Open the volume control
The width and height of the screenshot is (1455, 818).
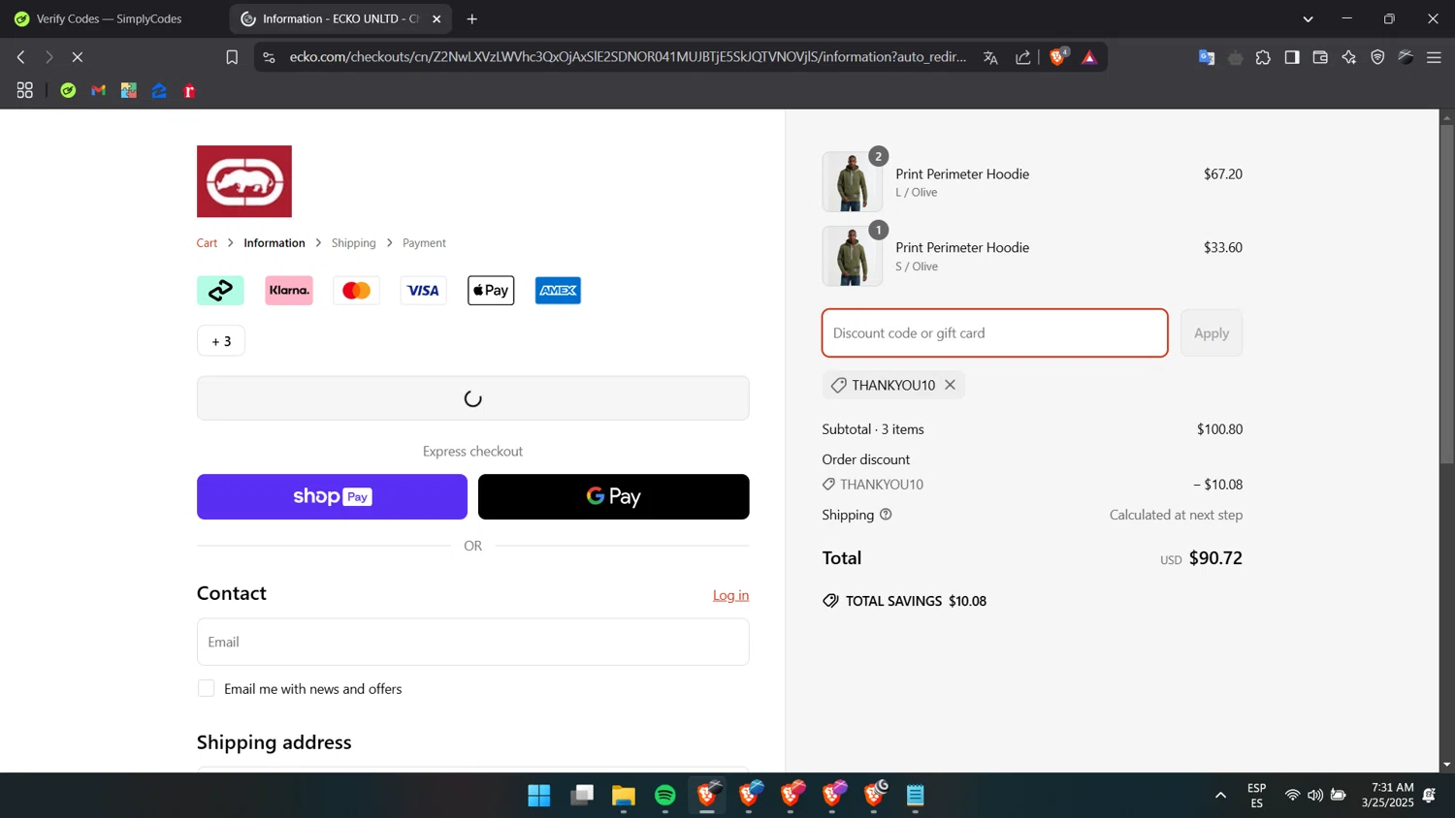pyautogui.click(x=1315, y=796)
